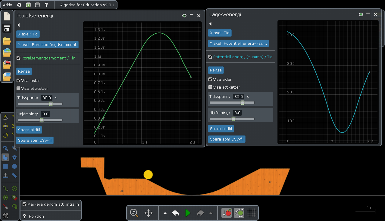The height and width of the screenshot is (221, 385).
Task: Toggle the grid icon in bottom toolbar
Action: pyautogui.click(x=252, y=213)
